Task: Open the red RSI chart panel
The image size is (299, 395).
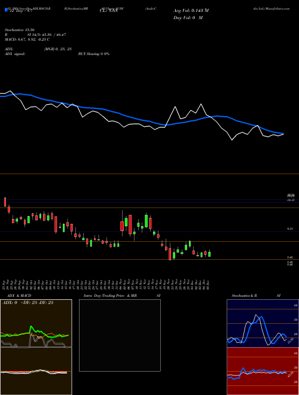Action: pyautogui.click(x=263, y=371)
